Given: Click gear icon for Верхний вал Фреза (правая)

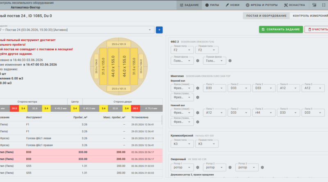Looking at the screenshot, I should click(x=198, y=97).
